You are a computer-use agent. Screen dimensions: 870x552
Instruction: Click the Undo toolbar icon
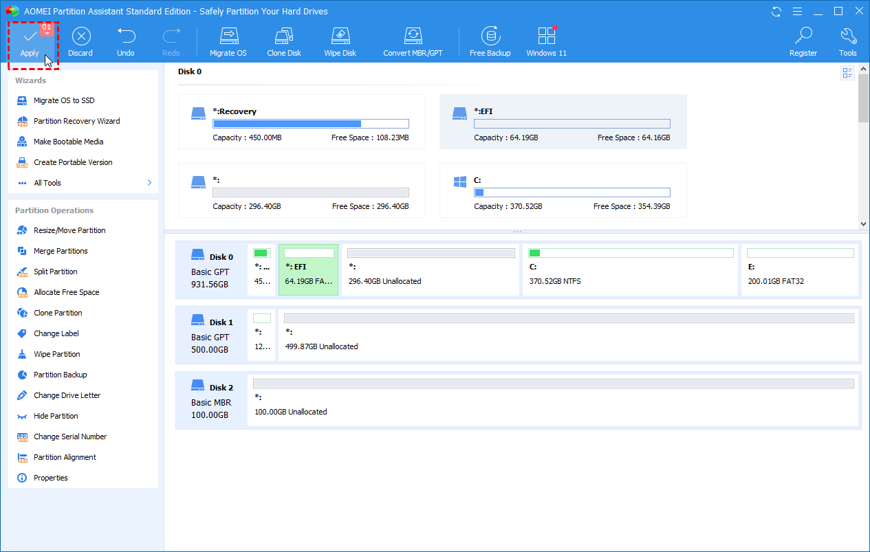(x=126, y=36)
